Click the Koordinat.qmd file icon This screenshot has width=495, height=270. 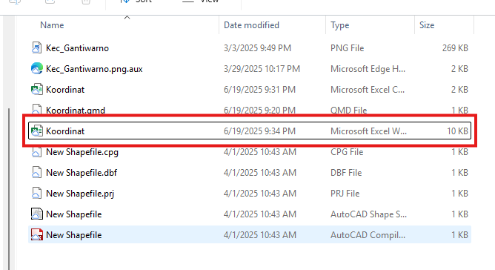click(36, 109)
